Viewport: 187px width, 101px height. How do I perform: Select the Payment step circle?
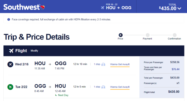click(x=148, y=35)
